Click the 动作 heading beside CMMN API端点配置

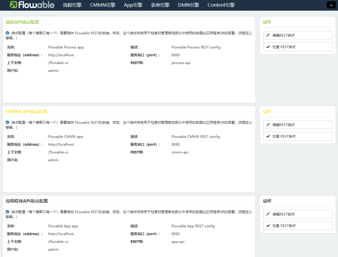coord(267,111)
